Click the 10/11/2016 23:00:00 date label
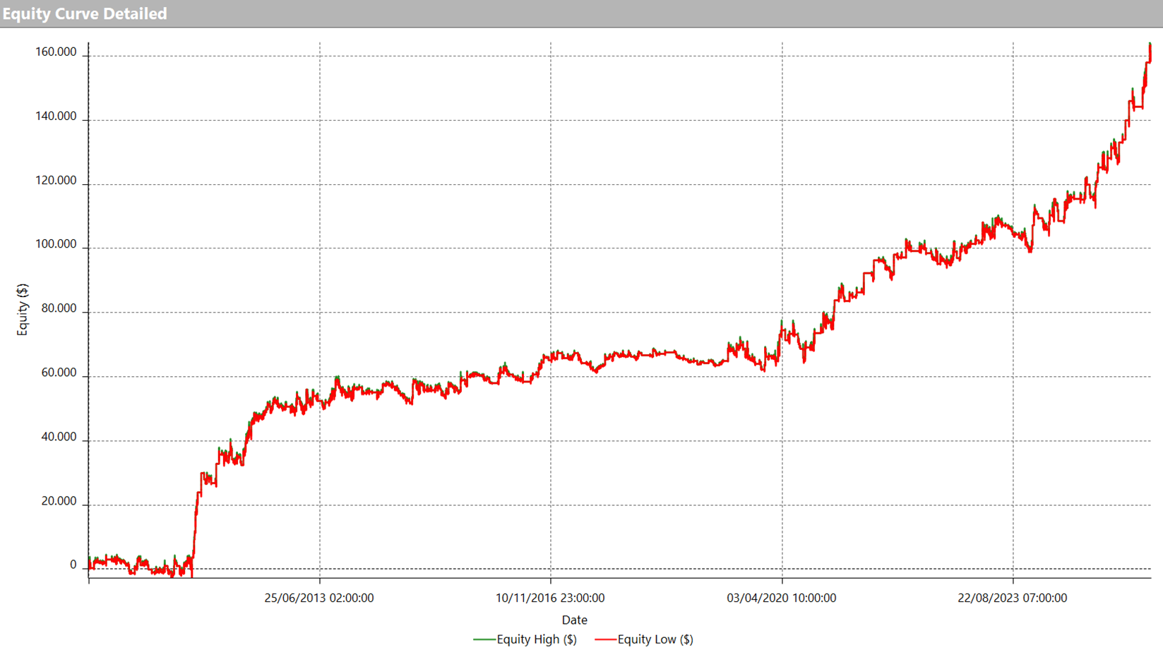This screenshot has width=1163, height=652. coord(550,598)
